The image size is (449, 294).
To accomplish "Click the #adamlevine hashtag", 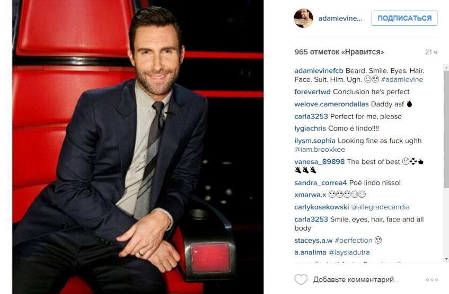I will point(402,79).
